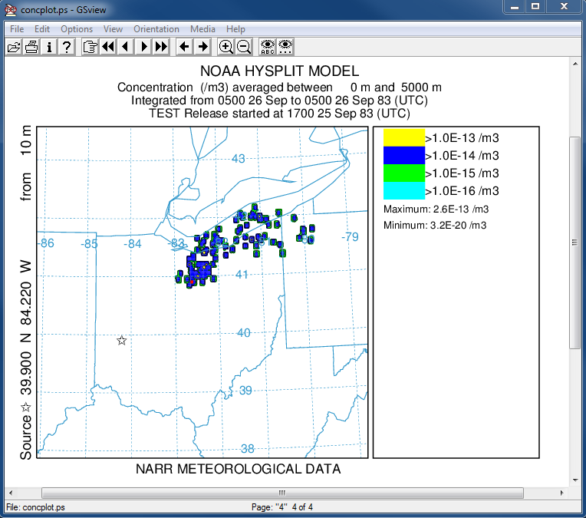
Task: Click the longitude label -86 on map
Action: [46, 243]
